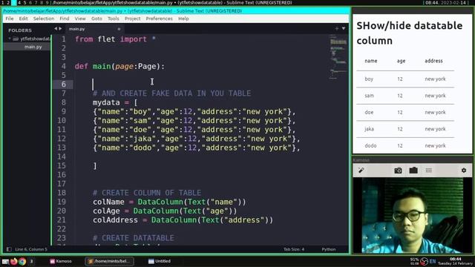
Task: Click 'from flet import *' on line 1
Action: (115, 39)
